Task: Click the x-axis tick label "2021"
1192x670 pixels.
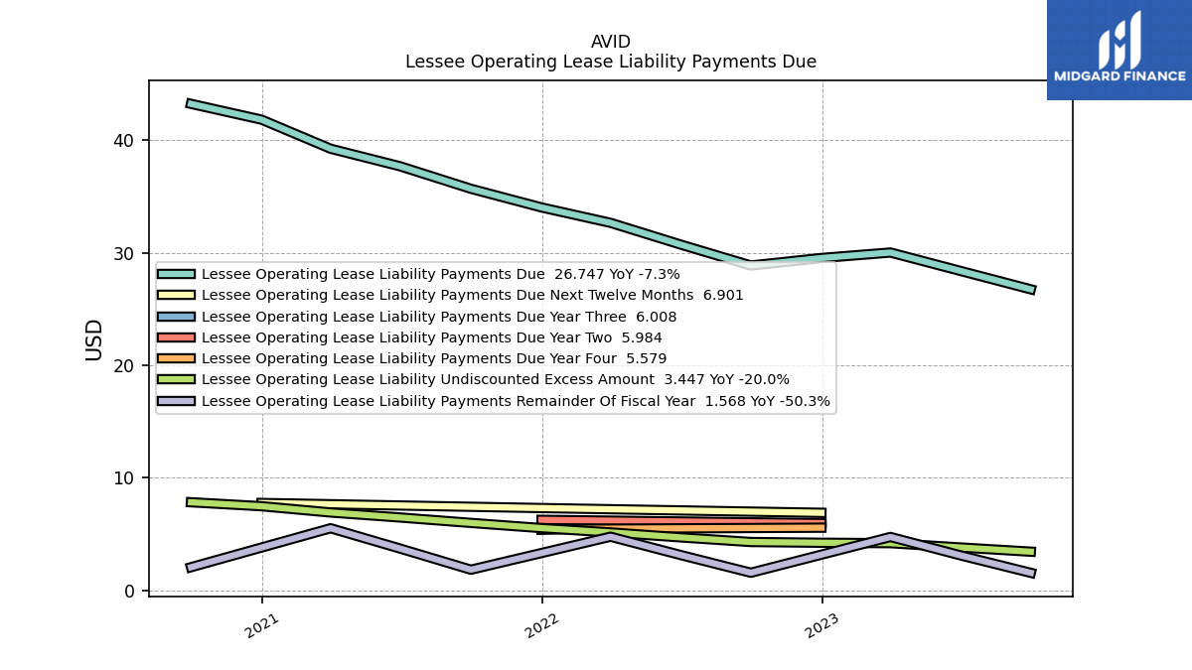Action: pos(261,626)
